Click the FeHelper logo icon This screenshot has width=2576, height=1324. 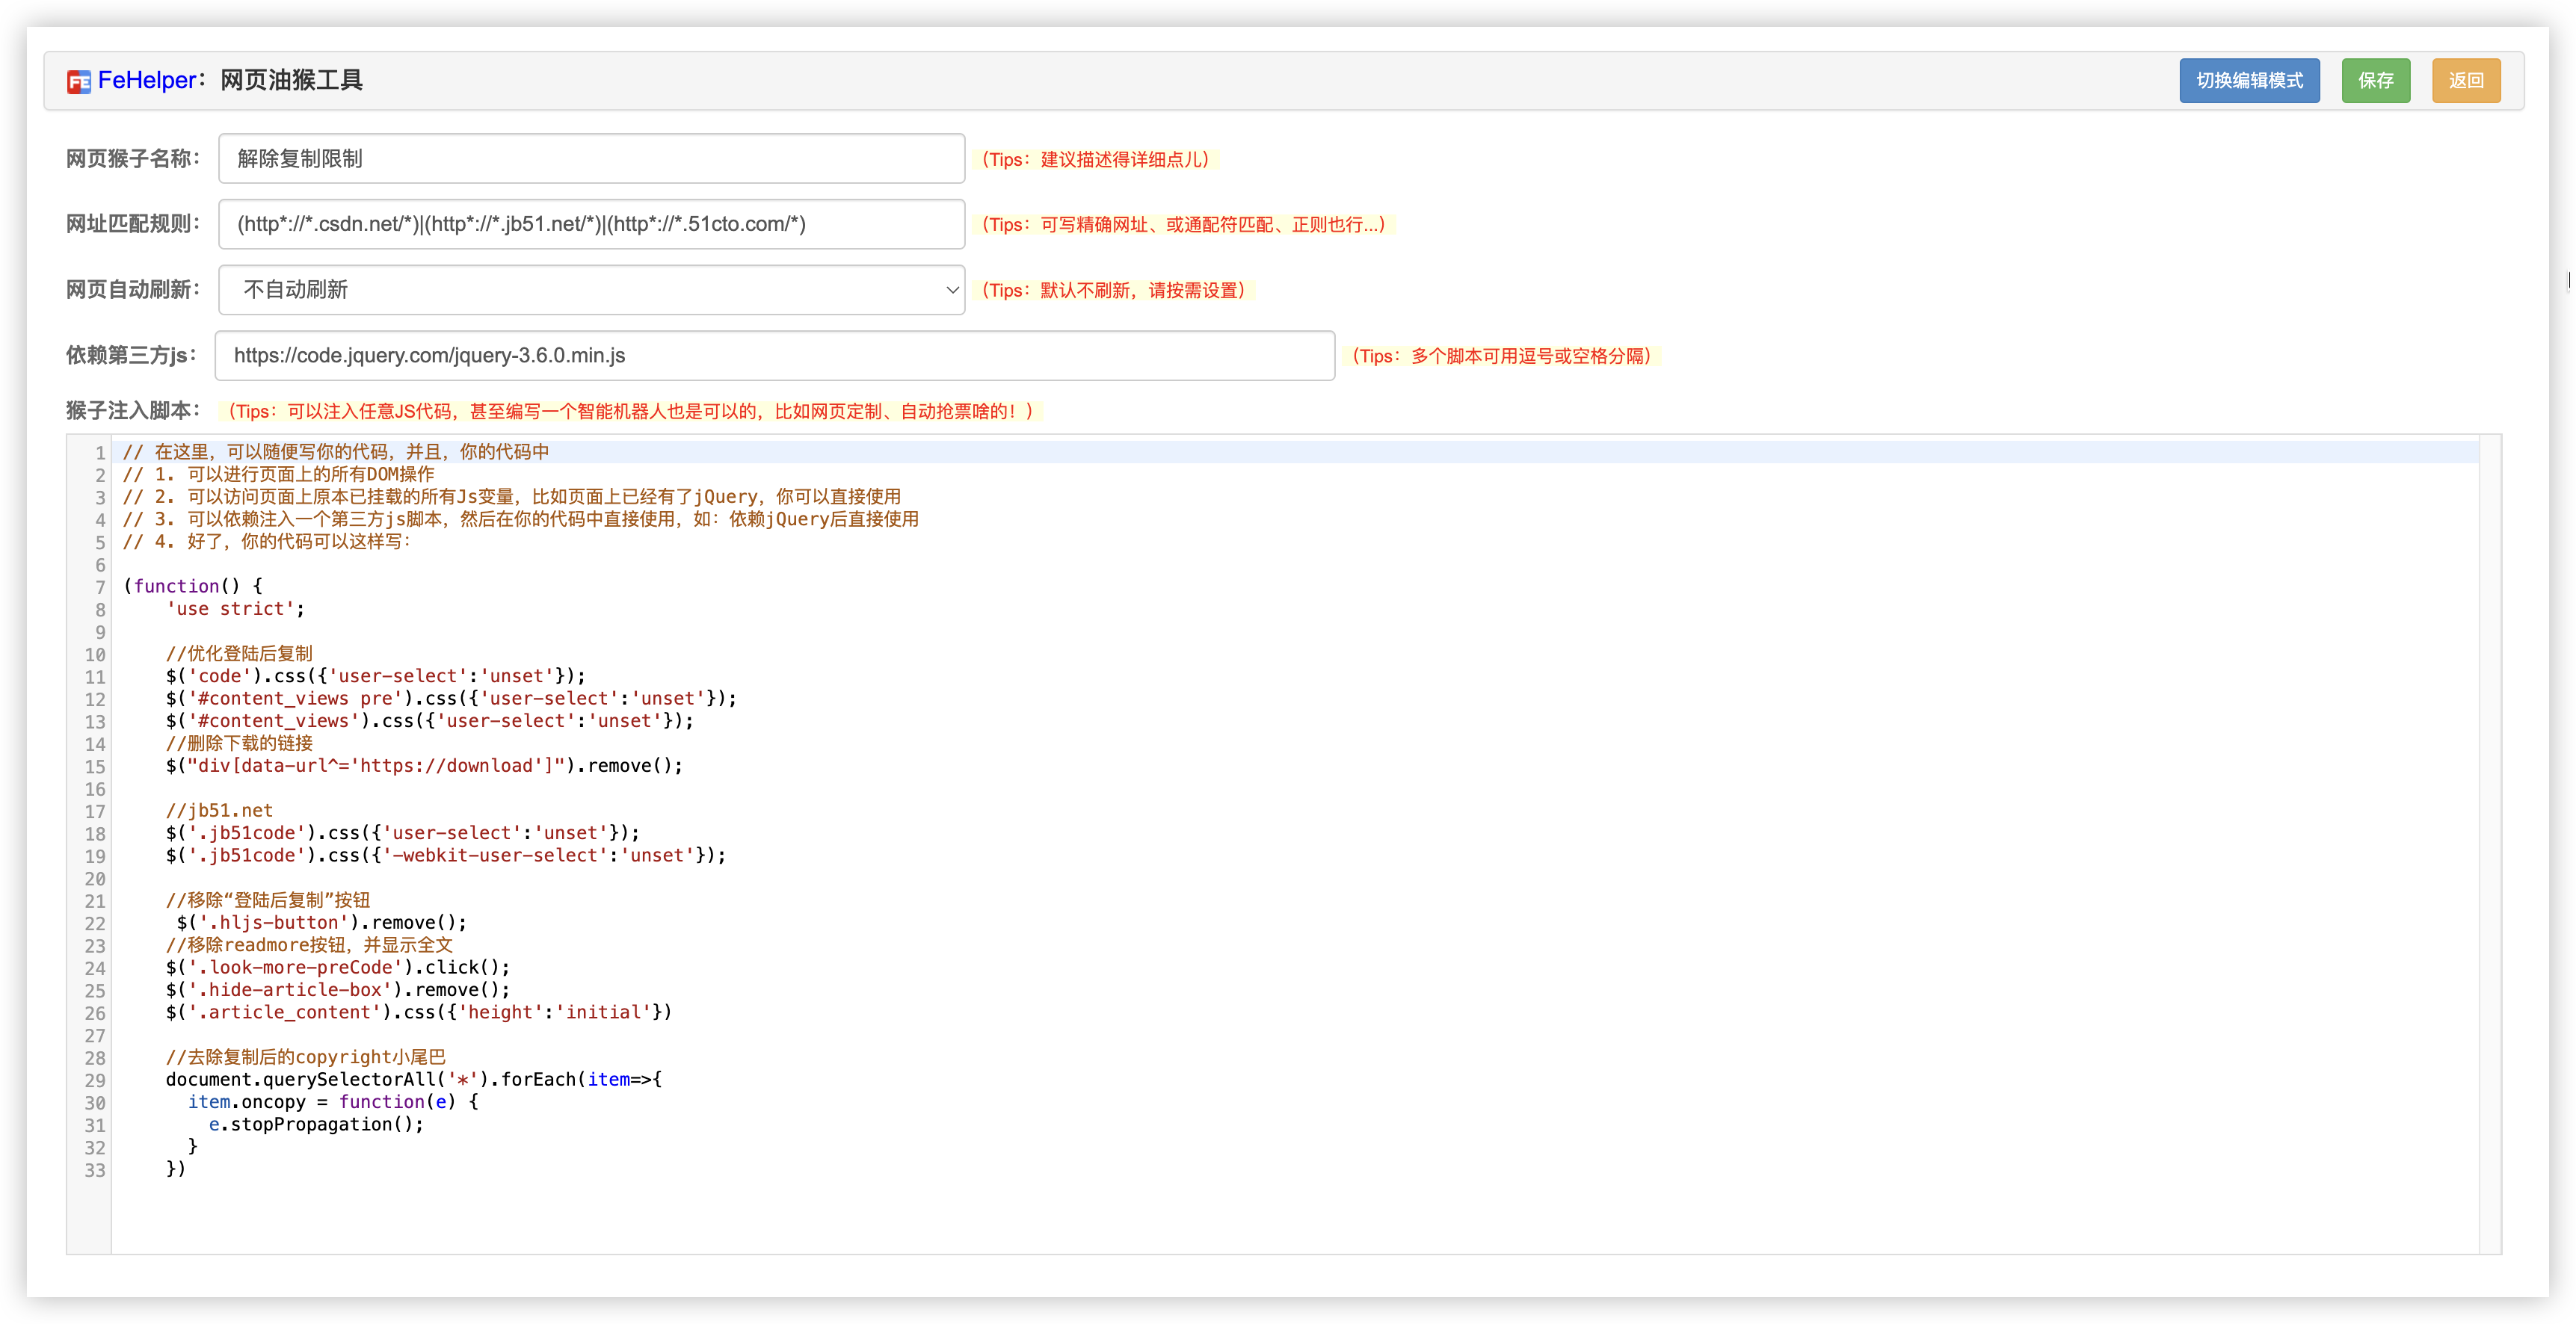[x=78, y=81]
